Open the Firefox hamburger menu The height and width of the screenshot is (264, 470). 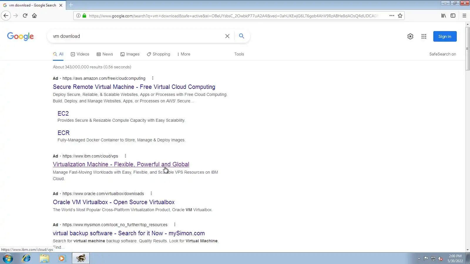click(x=464, y=16)
